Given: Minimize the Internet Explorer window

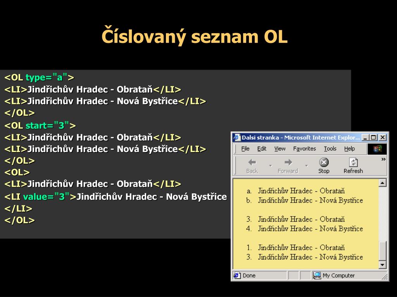Looking at the screenshot, I should (365, 138).
